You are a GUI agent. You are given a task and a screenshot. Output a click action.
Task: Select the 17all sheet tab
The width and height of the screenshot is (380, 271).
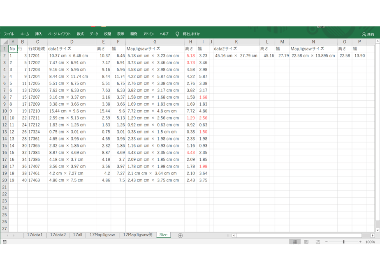[78, 235]
